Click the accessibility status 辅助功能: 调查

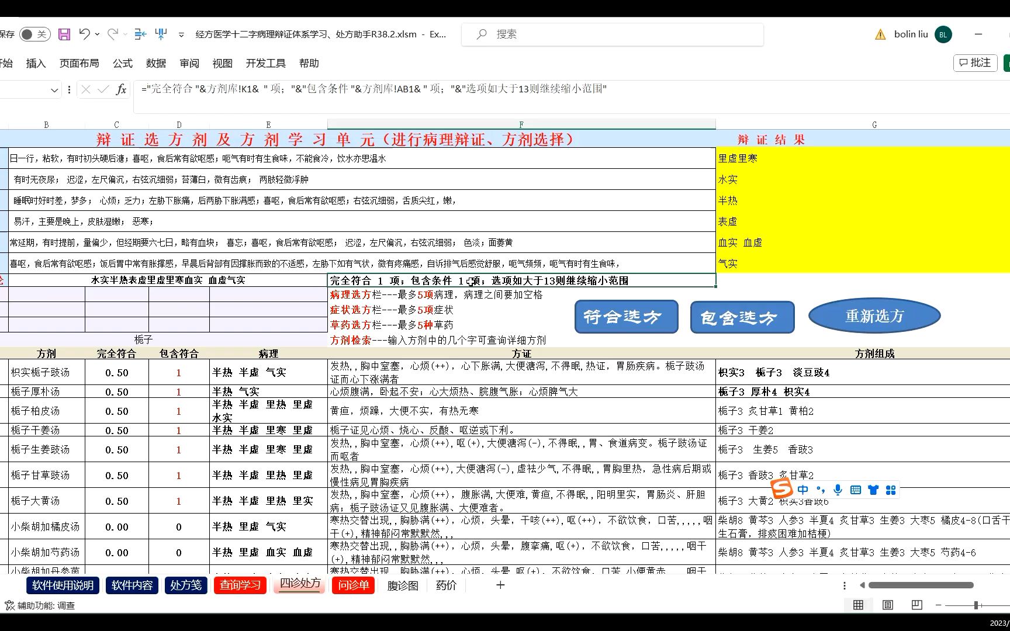[40, 606]
